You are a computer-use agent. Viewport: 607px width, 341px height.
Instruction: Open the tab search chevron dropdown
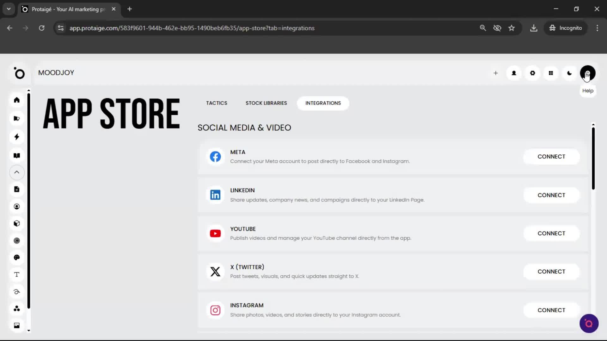(x=9, y=9)
